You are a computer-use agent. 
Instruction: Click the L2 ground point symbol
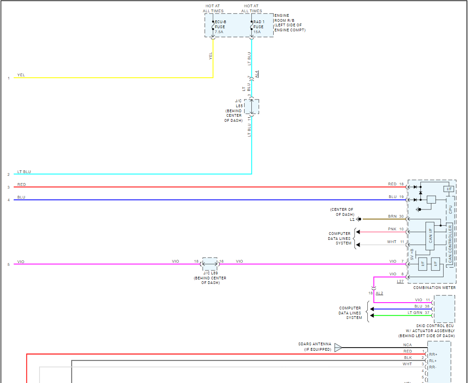357,219
